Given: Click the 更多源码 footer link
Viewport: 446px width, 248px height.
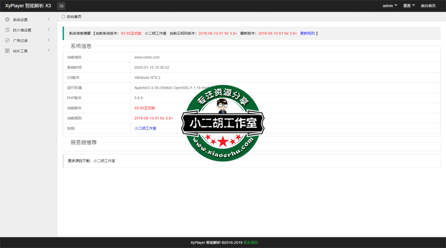Looking at the screenshot, I should point(251,242).
